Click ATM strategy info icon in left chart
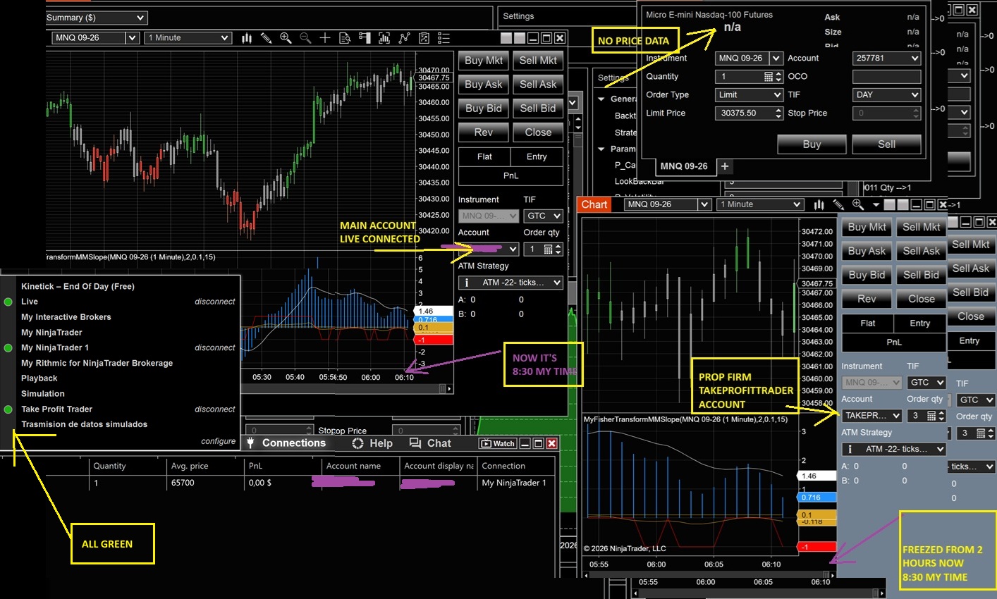This screenshot has width=997, height=599. (467, 283)
